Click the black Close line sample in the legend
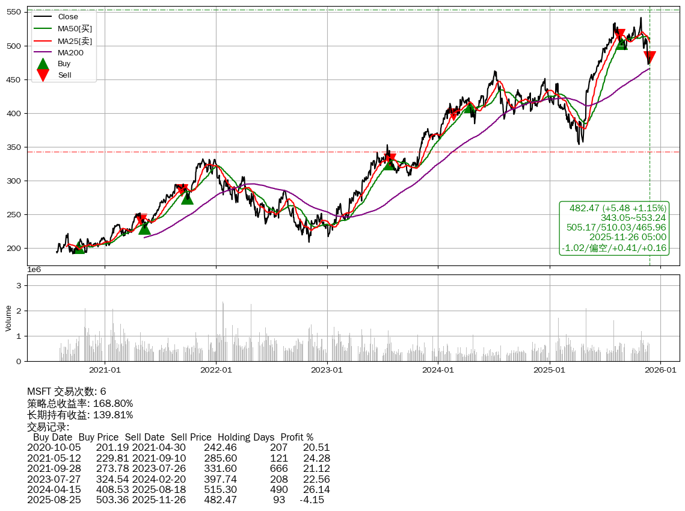 [x=43, y=17]
